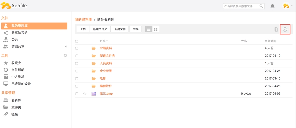296x128 pixels.
Task: Search files in the current library field
Action: point(244,6)
